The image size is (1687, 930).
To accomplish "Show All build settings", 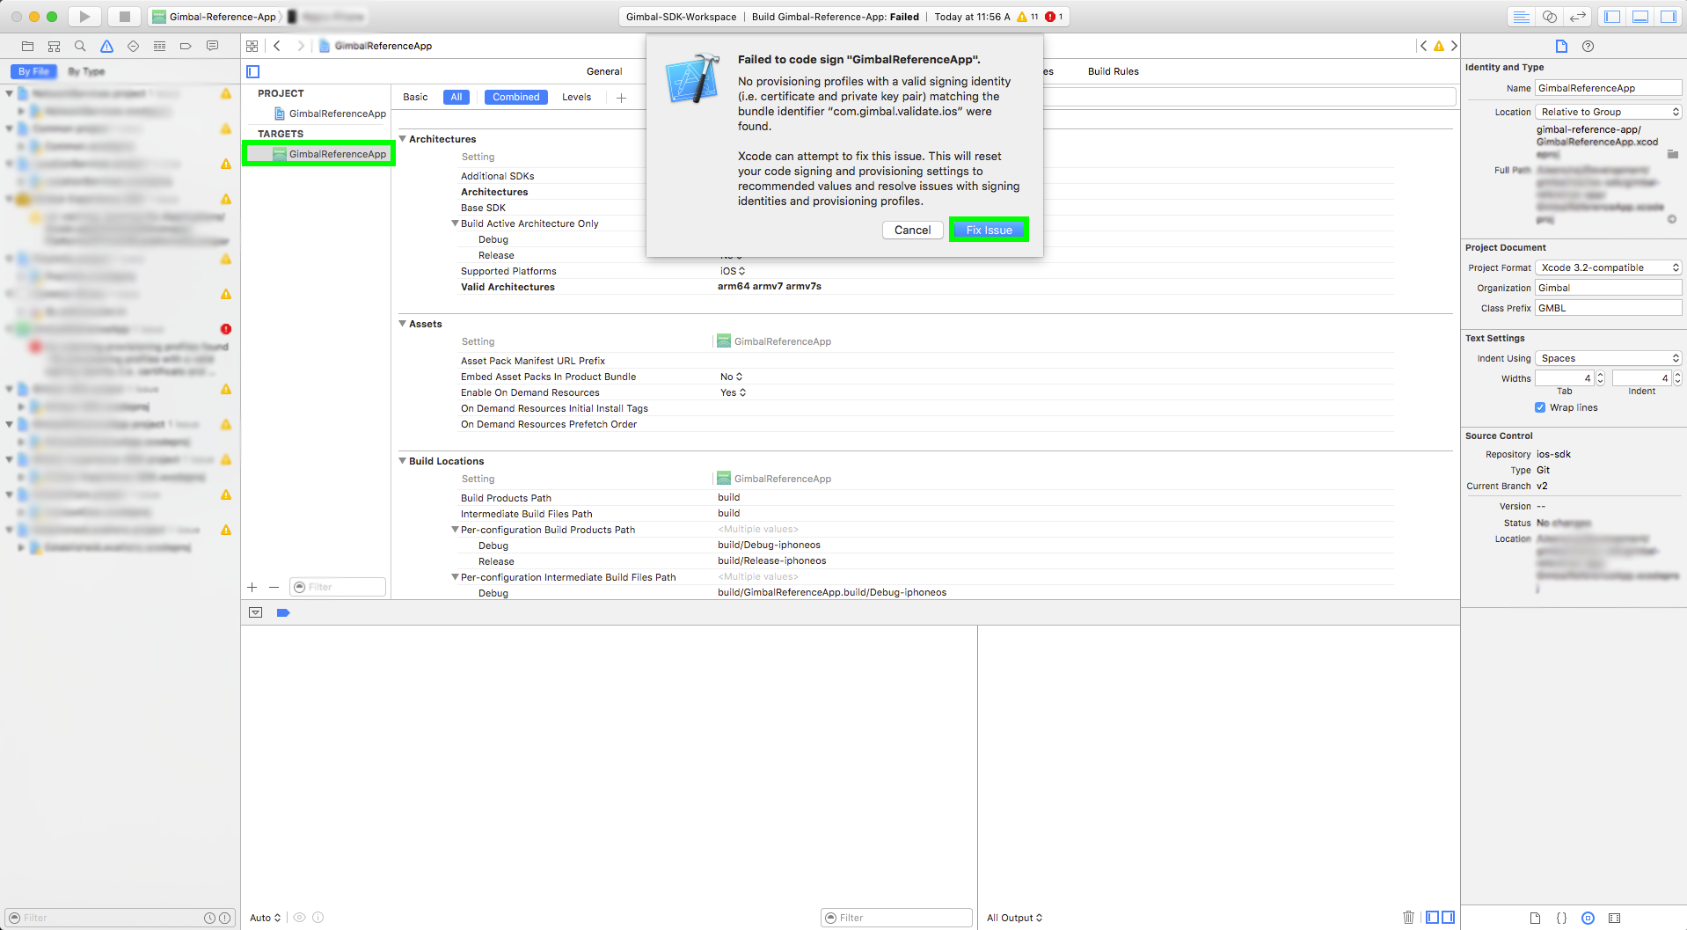I will coord(456,97).
